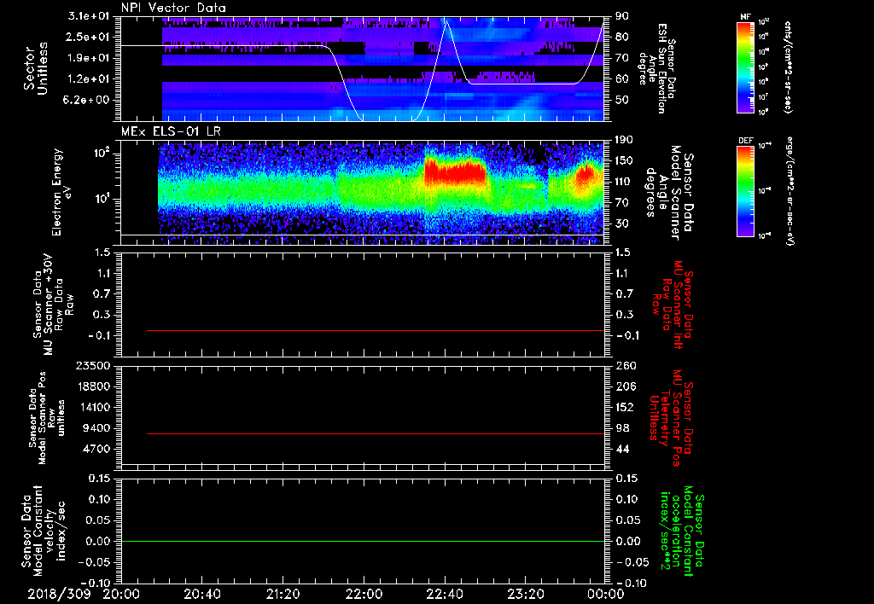Click the "Electron Energy eV" axis title

[62, 192]
